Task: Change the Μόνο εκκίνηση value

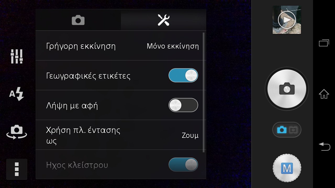Action: click(x=173, y=46)
